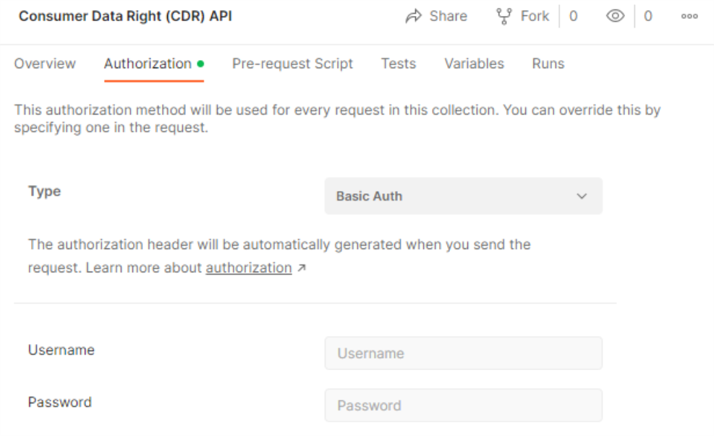The image size is (714, 436).
Task: Click the Share button label
Action: 448,17
